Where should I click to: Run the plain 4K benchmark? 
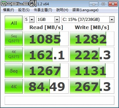[14, 86]
